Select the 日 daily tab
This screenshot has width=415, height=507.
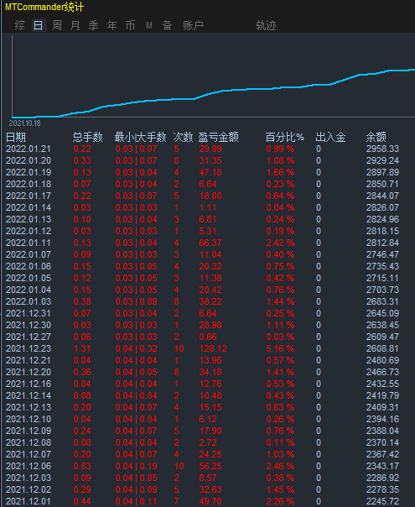click(38, 25)
